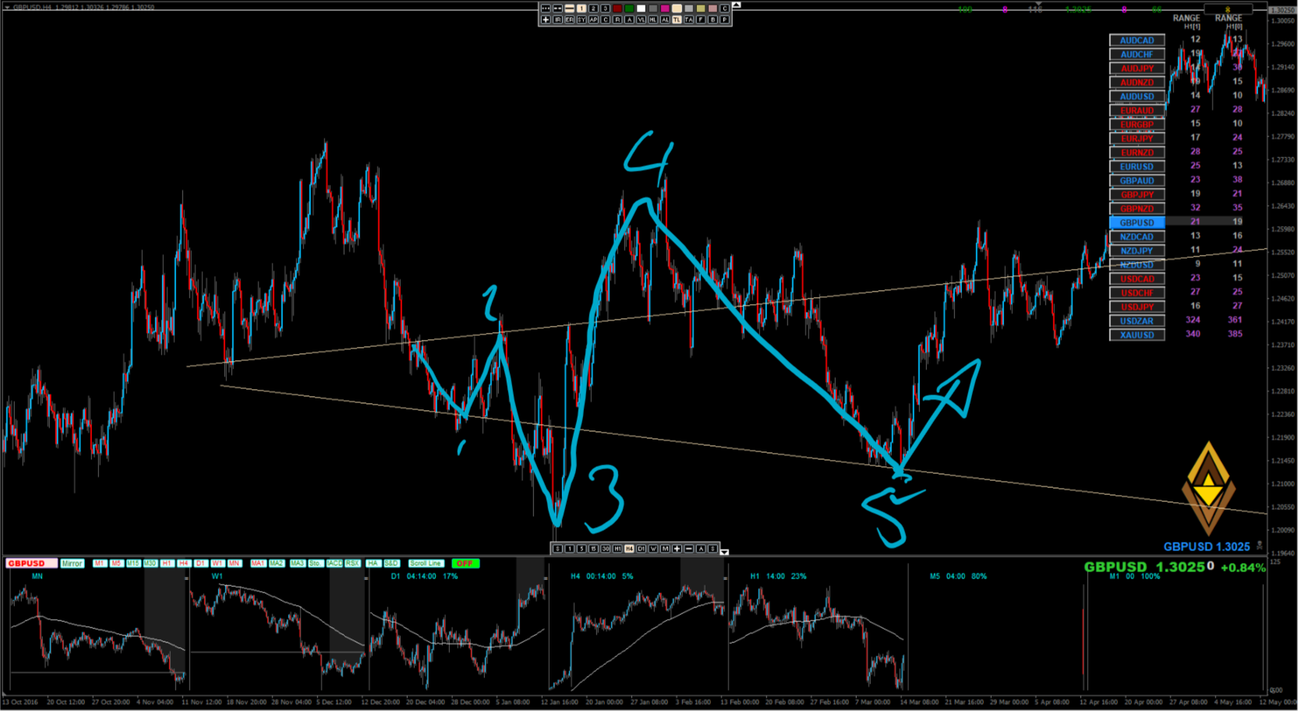Select the HL horizontal line tool
1298x711 pixels.
[x=653, y=19]
